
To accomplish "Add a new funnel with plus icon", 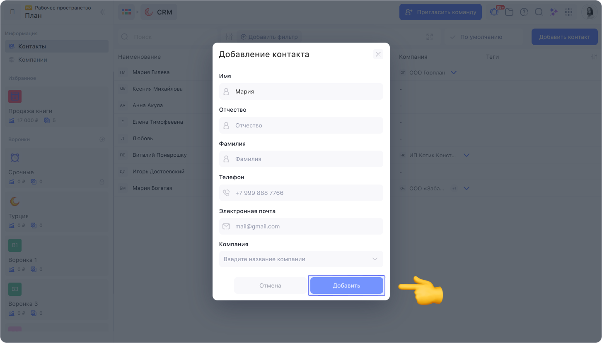I will 102,139.
